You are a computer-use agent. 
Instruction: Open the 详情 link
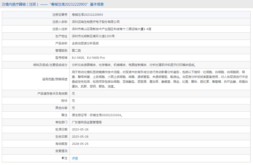tap(75, 158)
